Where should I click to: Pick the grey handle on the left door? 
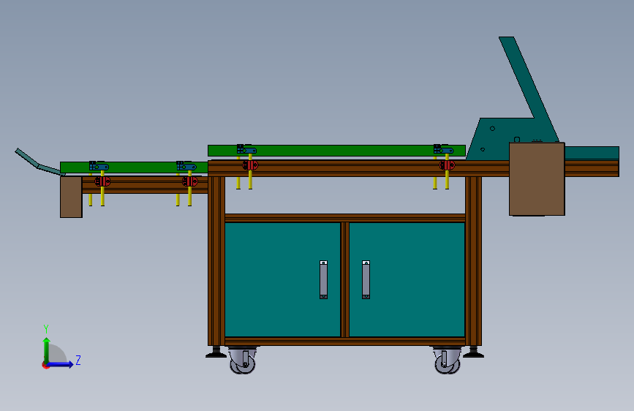click(323, 279)
